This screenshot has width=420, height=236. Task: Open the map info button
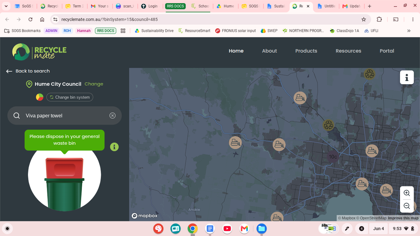[x=407, y=77]
